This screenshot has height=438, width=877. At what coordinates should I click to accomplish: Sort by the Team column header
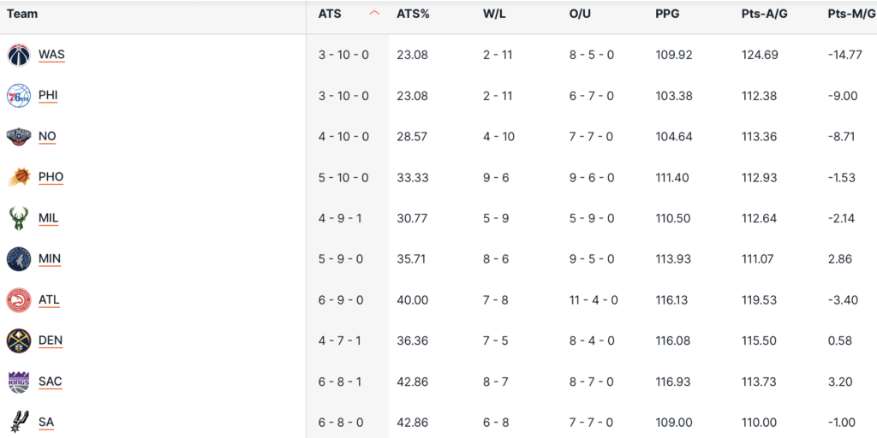pyautogui.click(x=22, y=14)
